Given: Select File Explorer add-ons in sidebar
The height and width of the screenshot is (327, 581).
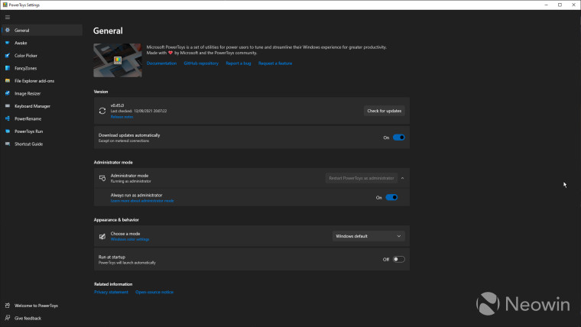Looking at the screenshot, I should [x=34, y=80].
